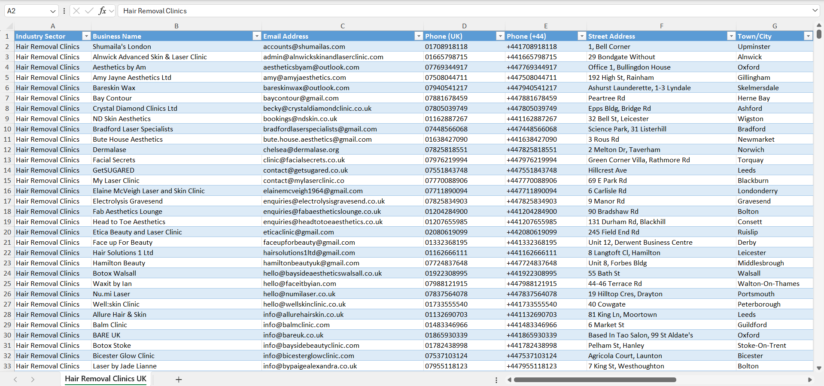Select town cell Torquay
Screen dimensions: 824x386
[775, 160]
